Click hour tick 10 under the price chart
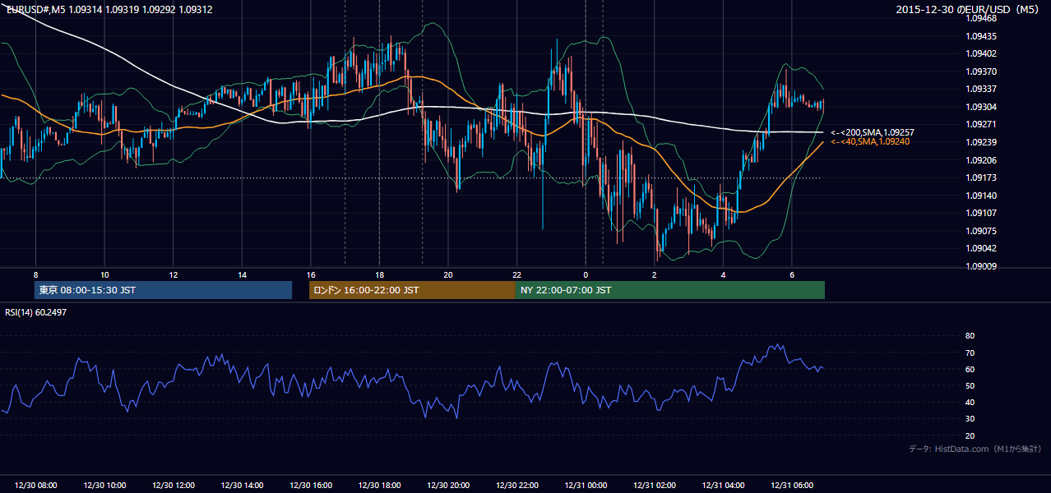The width and height of the screenshot is (1051, 493). [x=104, y=274]
